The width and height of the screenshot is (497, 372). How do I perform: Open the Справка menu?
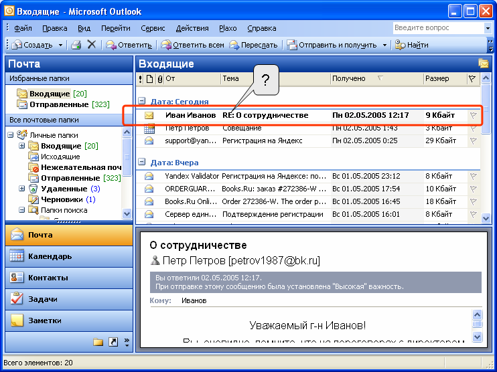(261, 28)
